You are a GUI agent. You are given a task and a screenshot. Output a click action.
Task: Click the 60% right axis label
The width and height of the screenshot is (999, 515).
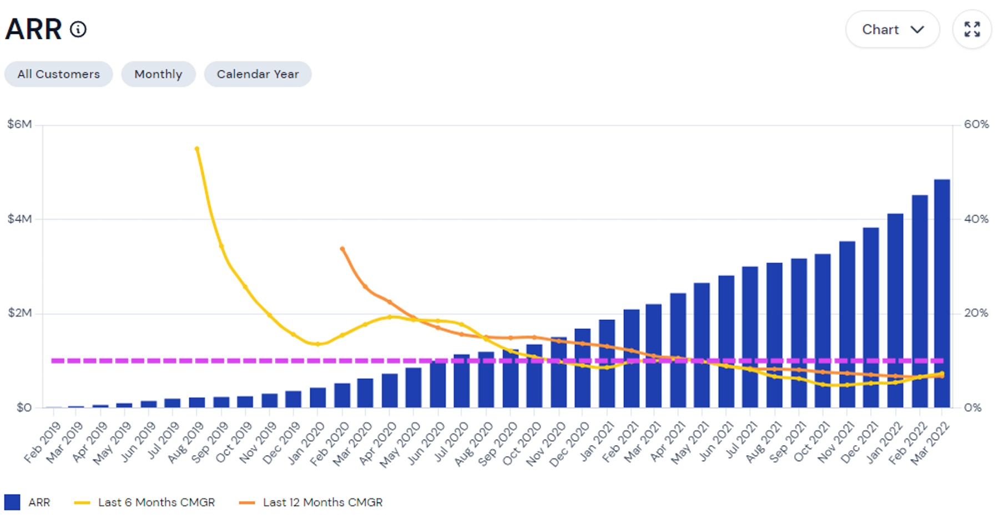tap(976, 124)
